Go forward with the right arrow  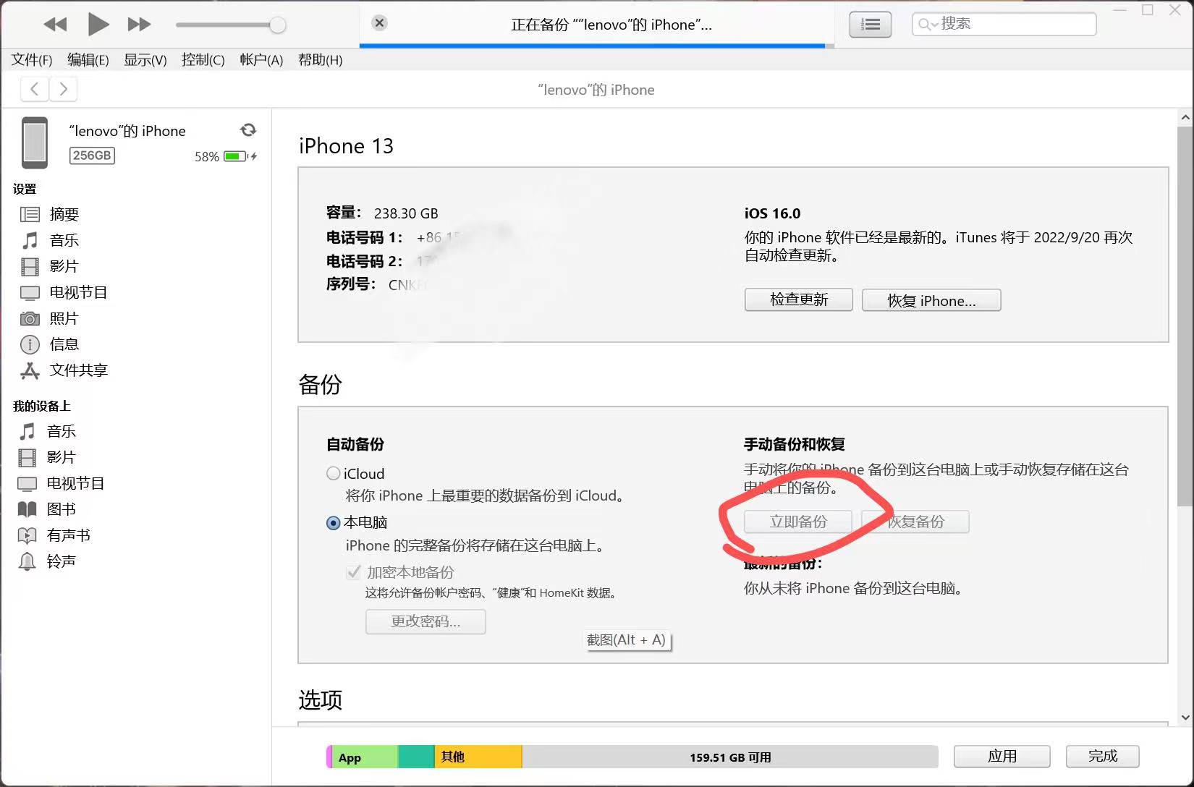tap(63, 90)
